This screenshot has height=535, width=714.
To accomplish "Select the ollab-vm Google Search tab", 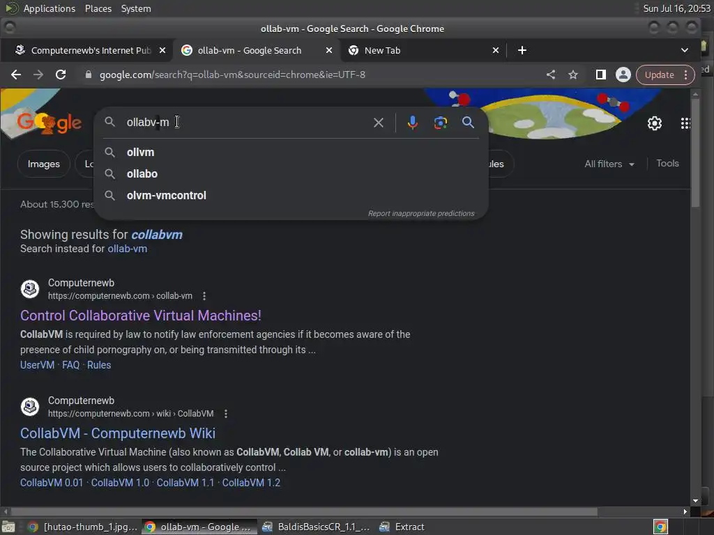I will [255, 50].
